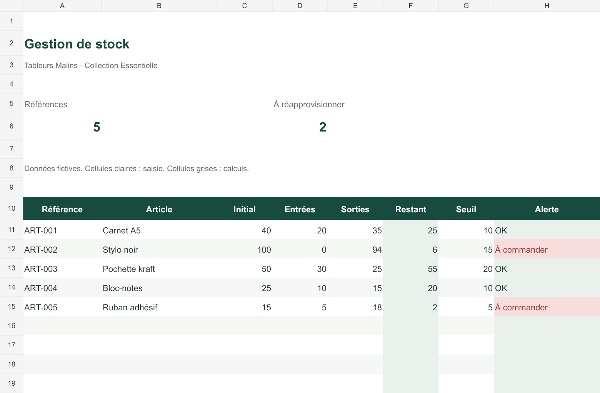
Task: Select Stylo noir initial stock 100
Action: (245, 249)
